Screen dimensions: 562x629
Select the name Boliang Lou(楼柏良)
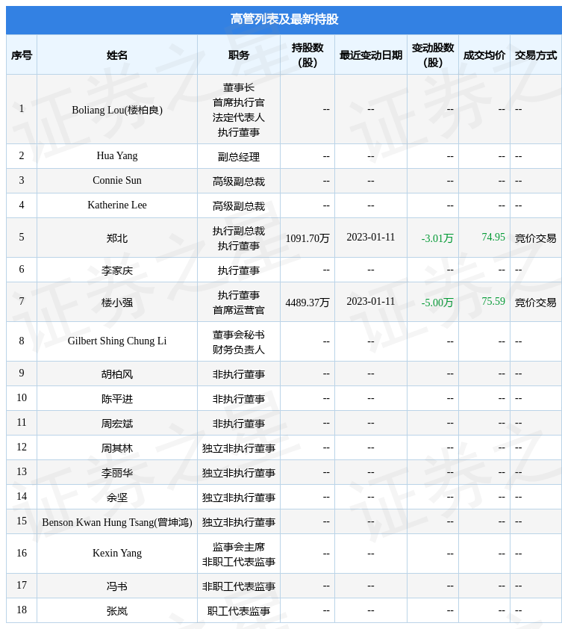tap(117, 110)
